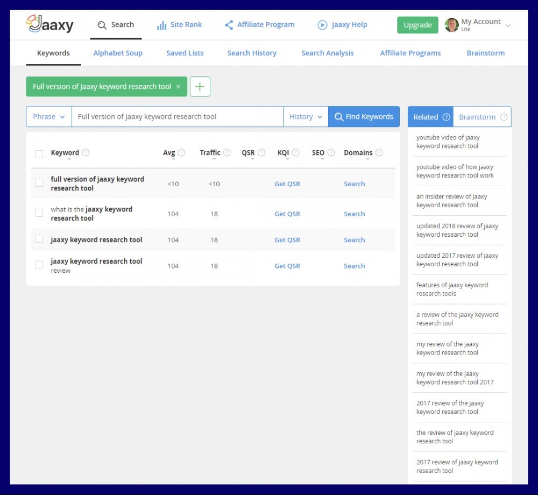Image resolution: width=538 pixels, height=495 pixels.
Task: Open the Keywords tab
Action: [53, 53]
